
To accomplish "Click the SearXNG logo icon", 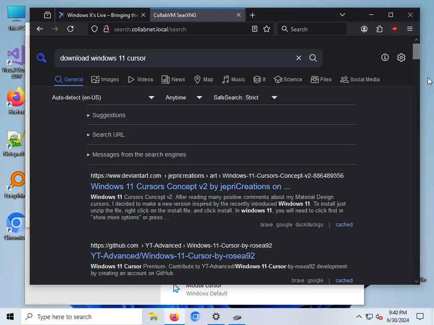I will [42, 58].
